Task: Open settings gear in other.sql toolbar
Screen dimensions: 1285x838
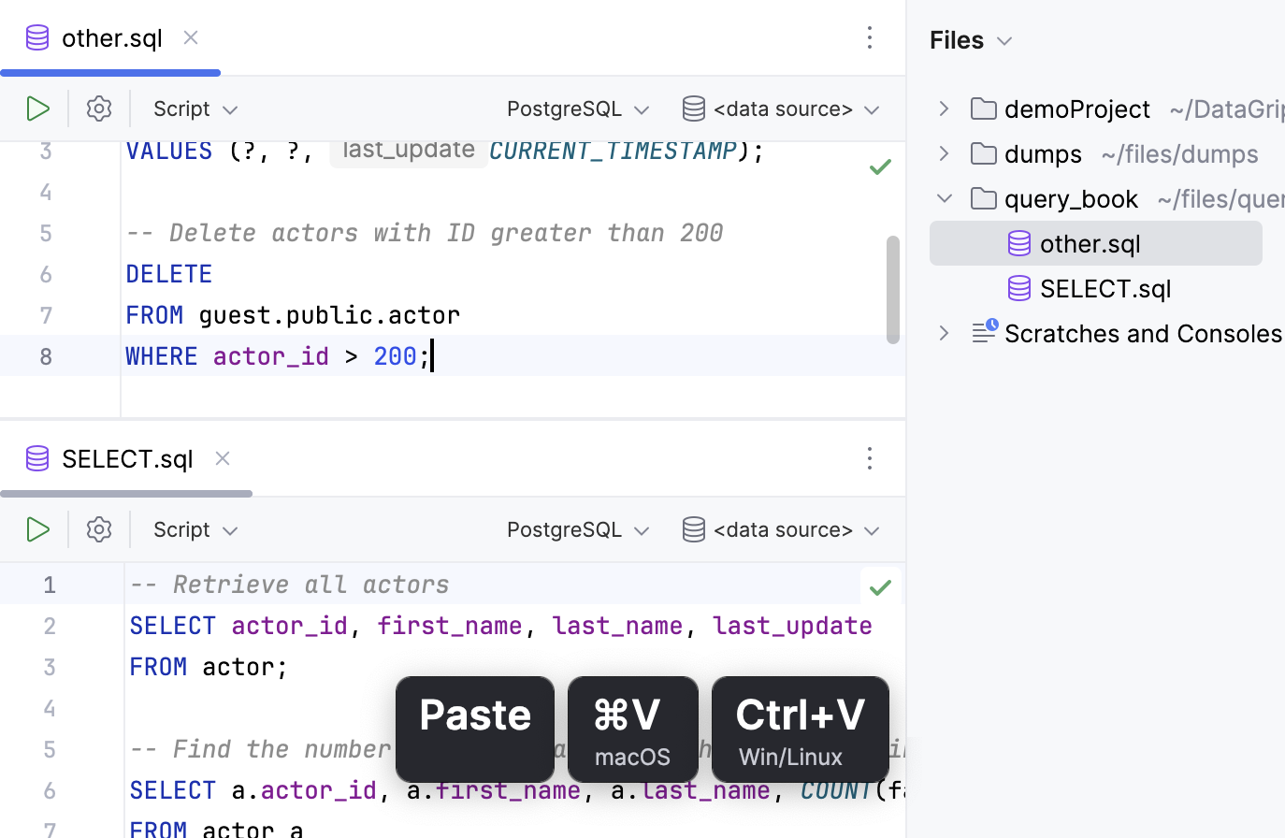Action: [x=99, y=108]
